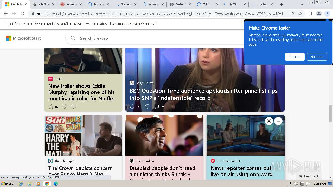This screenshot has width=333, height=187.
Task: Show hidden system tray icons
Action: click(290, 184)
